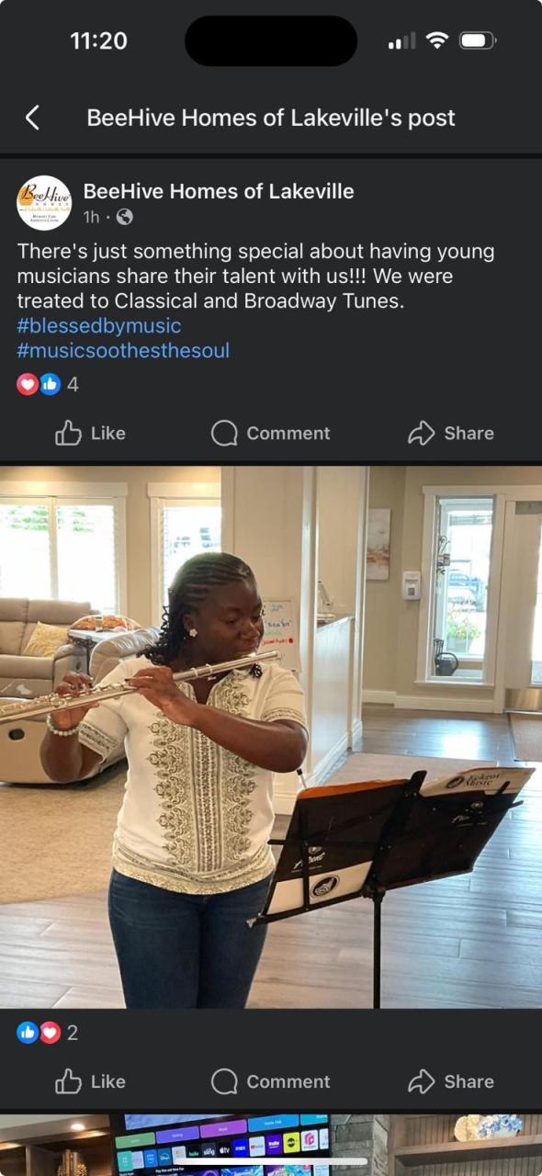Open the BeeHive Homes of Lakeville page name

[219, 191]
